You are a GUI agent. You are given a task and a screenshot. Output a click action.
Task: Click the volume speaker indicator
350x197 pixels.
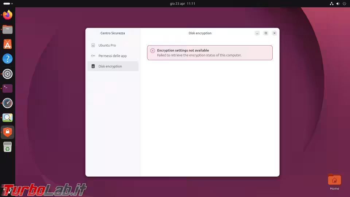tap(338, 4)
